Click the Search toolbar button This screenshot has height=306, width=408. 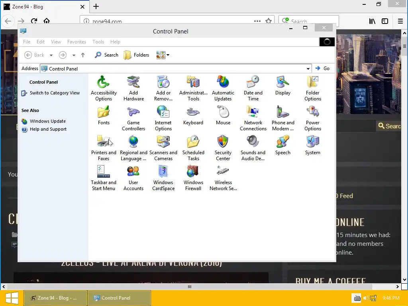[x=106, y=55]
